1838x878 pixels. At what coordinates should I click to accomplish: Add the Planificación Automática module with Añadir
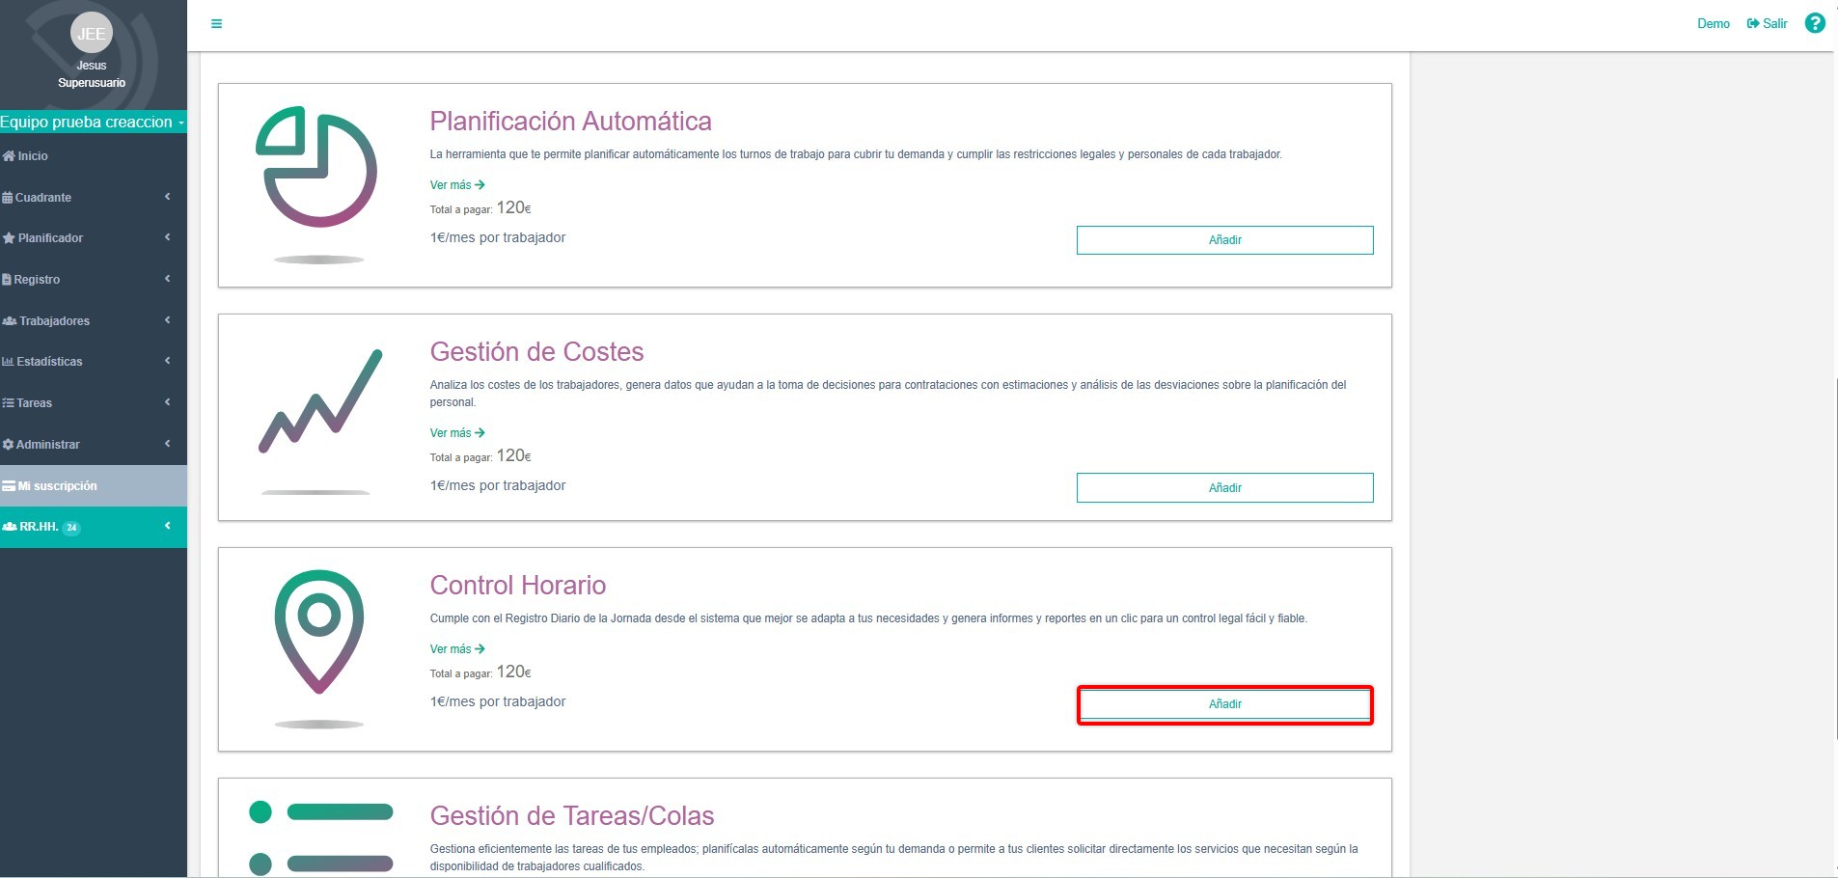click(1224, 240)
